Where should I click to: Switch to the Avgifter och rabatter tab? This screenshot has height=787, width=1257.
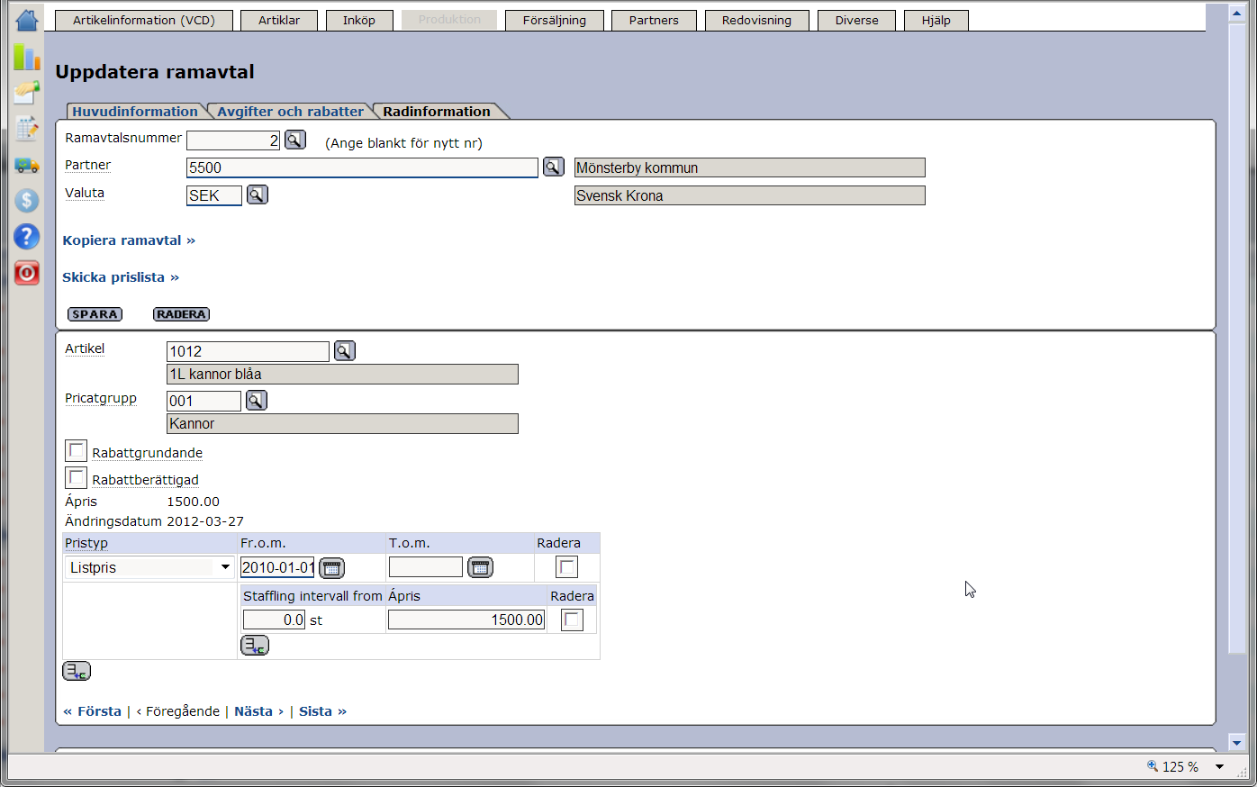click(290, 112)
